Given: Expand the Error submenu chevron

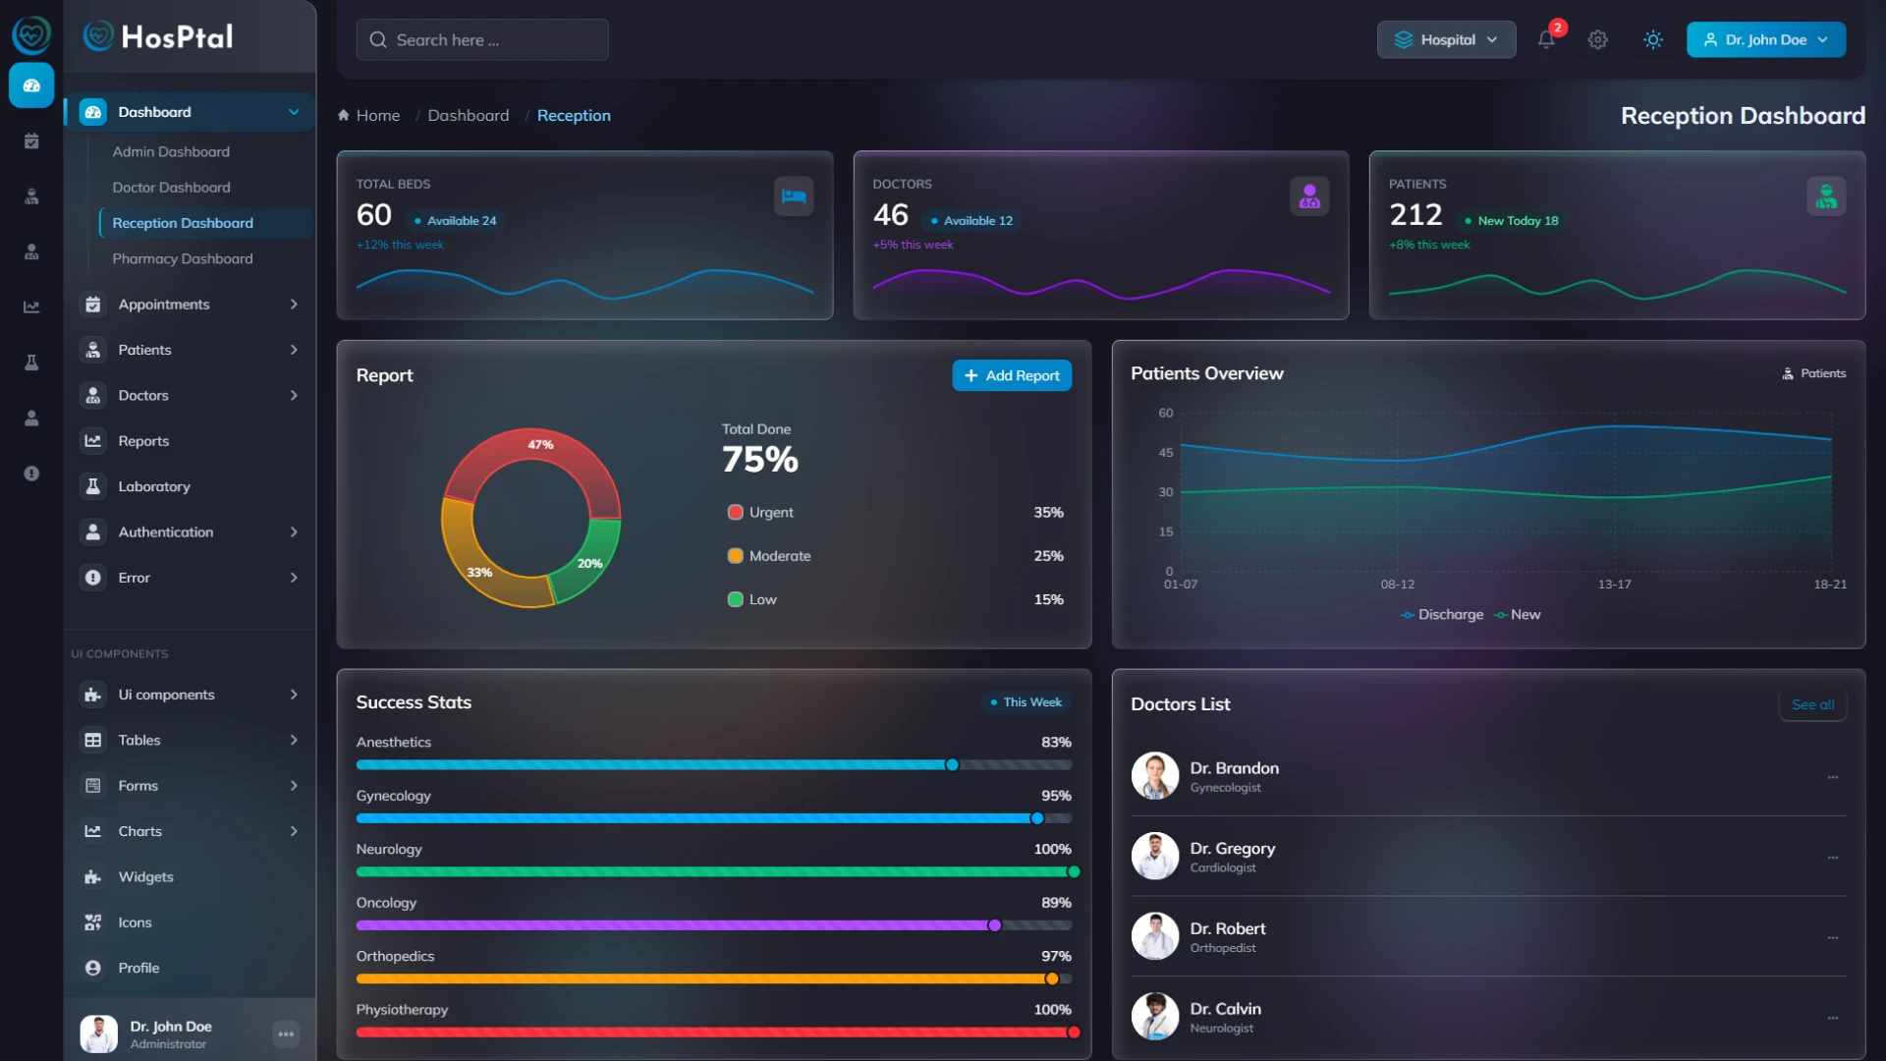Looking at the screenshot, I should (x=294, y=578).
